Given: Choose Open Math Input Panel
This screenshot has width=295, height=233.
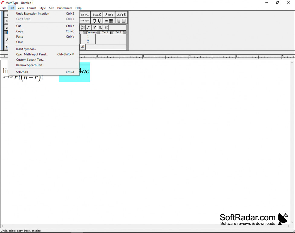Looking at the screenshot, I should point(44,54).
